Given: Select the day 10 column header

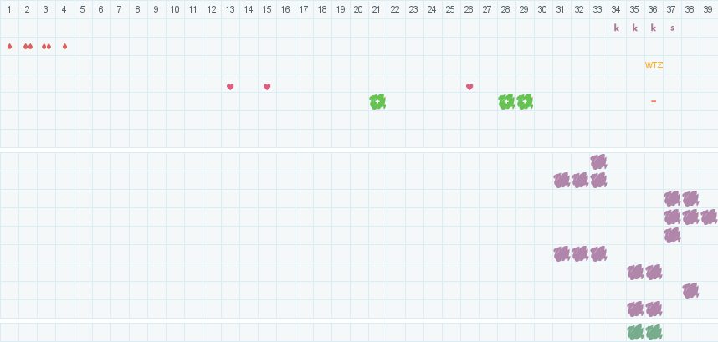Looking at the screenshot, I should 175,9.
